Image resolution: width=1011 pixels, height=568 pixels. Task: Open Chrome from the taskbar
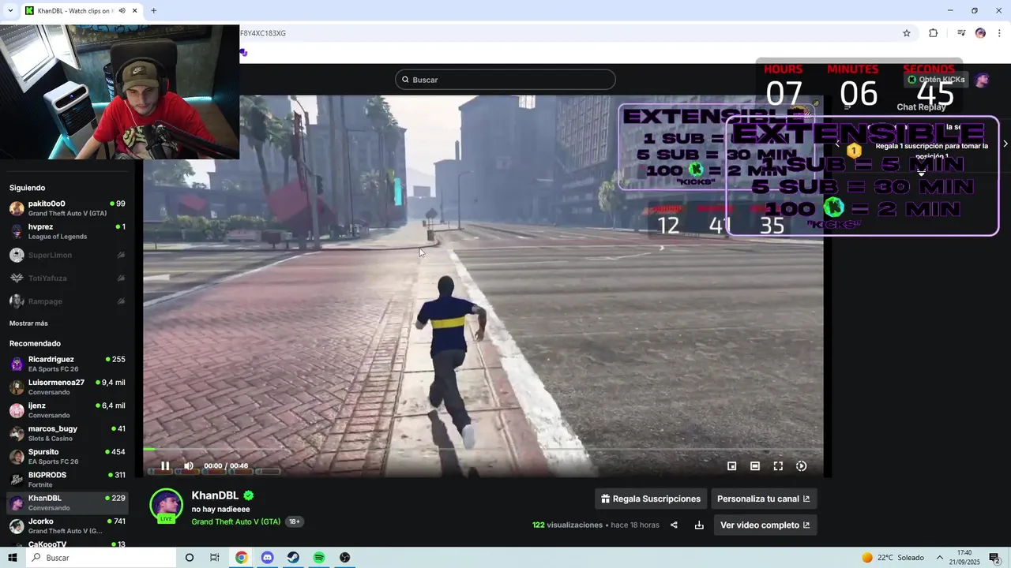click(241, 558)
